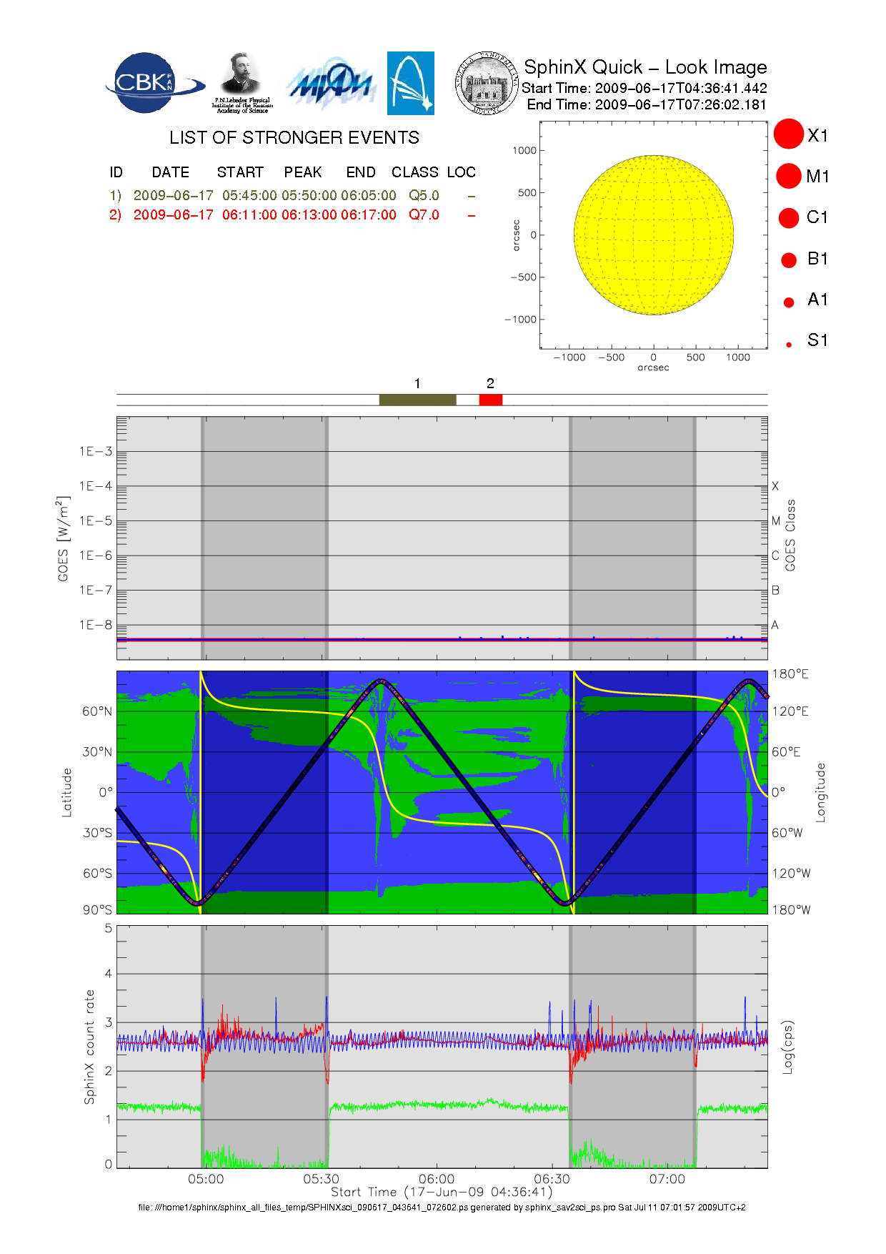
Task: Click event 1 end time 06:05:00
Action: point(369,195)
